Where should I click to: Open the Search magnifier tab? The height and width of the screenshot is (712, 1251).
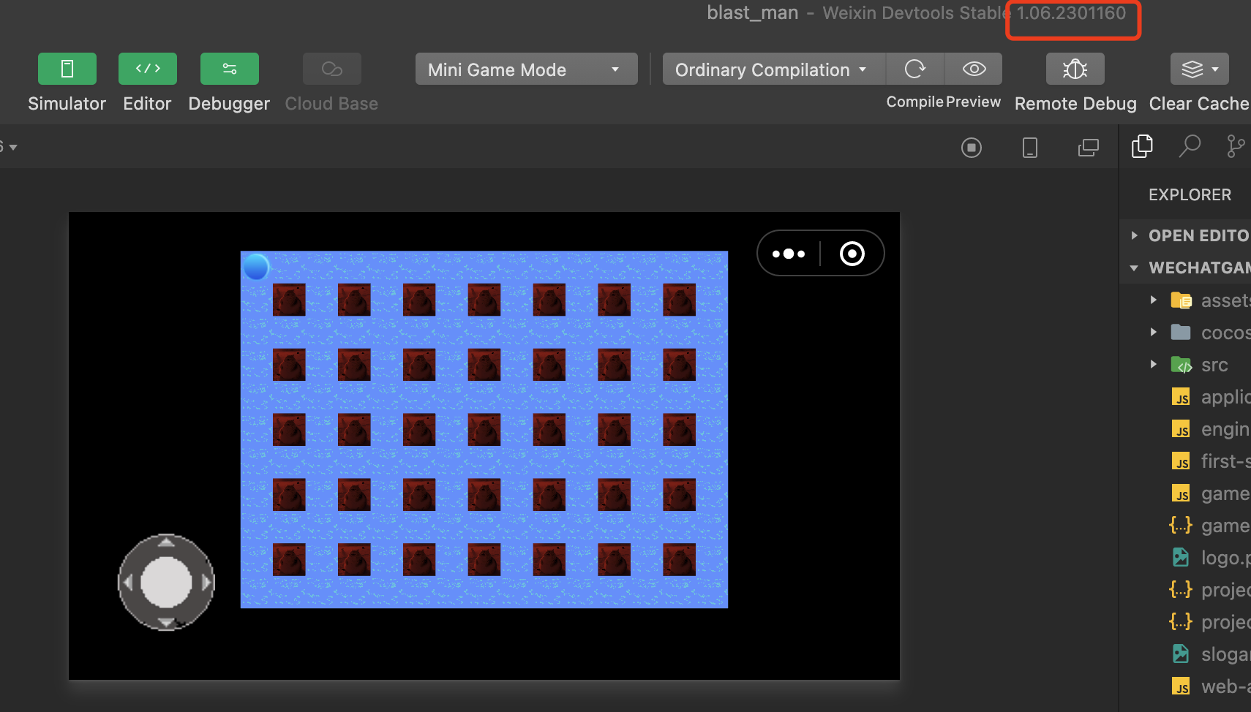coord(1190,146)
